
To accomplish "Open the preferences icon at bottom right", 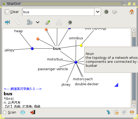I will point(124,112).
